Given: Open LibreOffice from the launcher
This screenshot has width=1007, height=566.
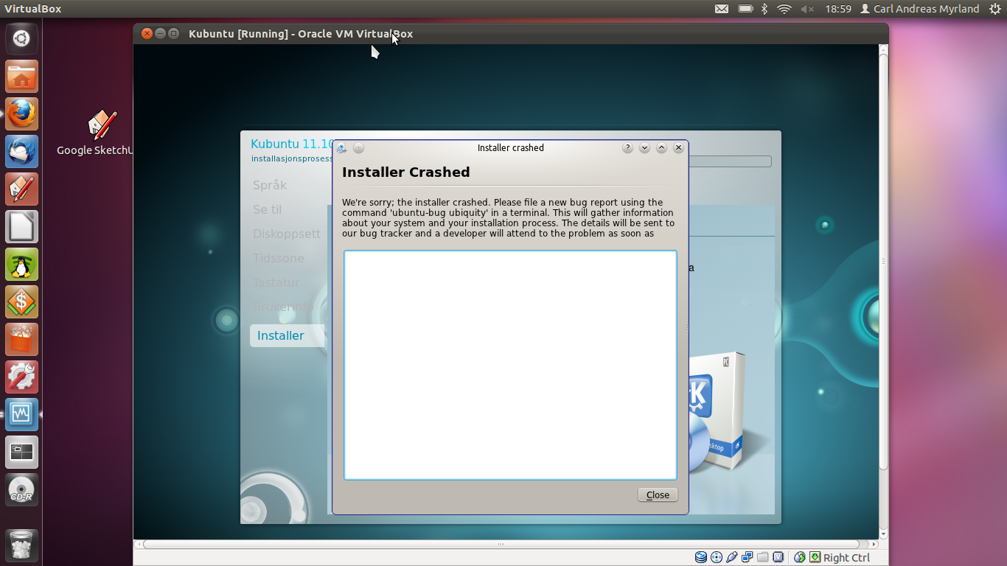Looking at the screenshot, I should pyautogui.click(x=21, y=227).
